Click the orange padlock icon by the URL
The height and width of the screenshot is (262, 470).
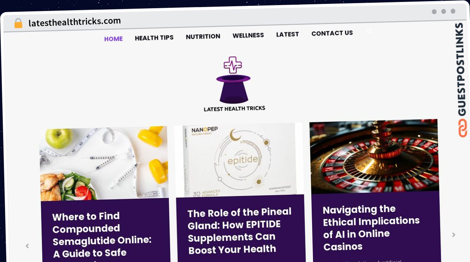pos(18,23)
